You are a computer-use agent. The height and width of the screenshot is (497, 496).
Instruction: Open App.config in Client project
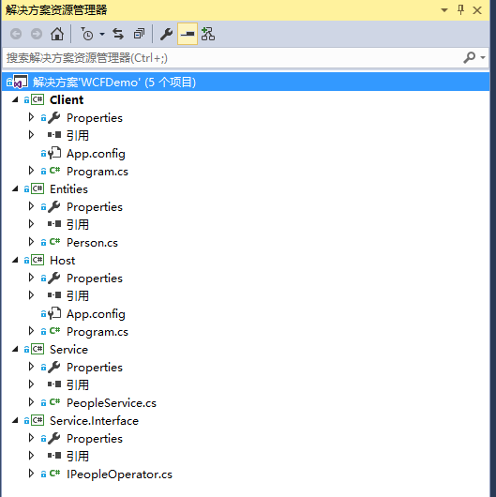click(x=96, y=154)
